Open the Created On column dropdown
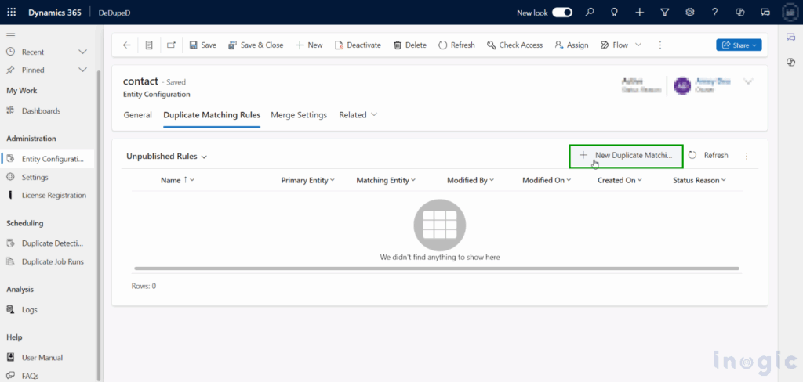 pos(620,180)
